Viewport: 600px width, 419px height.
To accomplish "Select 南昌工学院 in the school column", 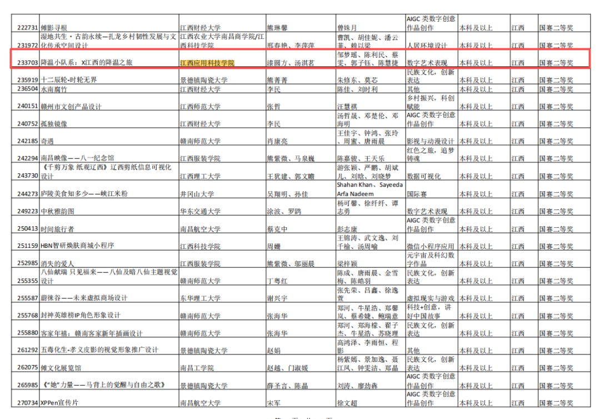I will [x=197, y=367].
